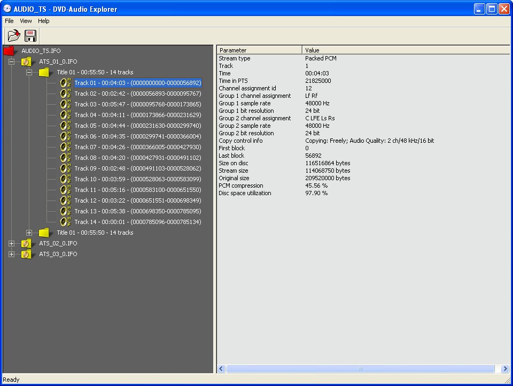Click the music icon beside Track 14
Screen dimensions: 513x386
click(x=65, y=222)
